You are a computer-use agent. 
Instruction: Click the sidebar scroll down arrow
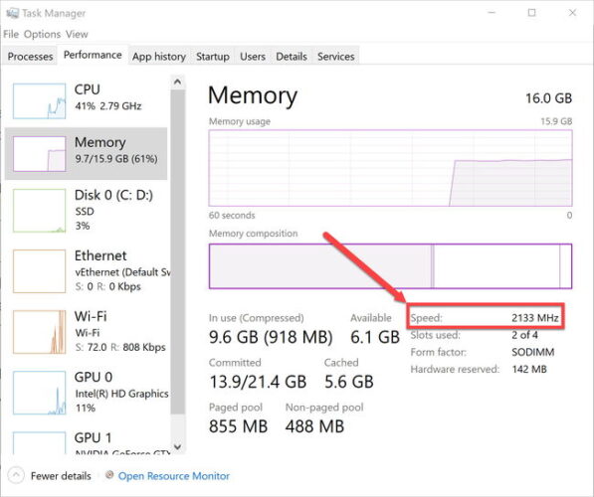pyautogui.click(x=177, y=446)
